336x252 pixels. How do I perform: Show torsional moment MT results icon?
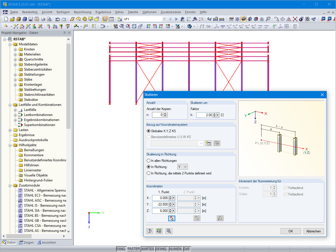pyautogui.click(x=241, y=26)
